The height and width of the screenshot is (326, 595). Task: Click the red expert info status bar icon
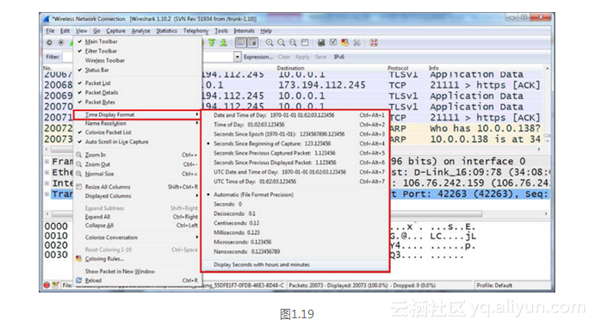[x=46, y=285]
